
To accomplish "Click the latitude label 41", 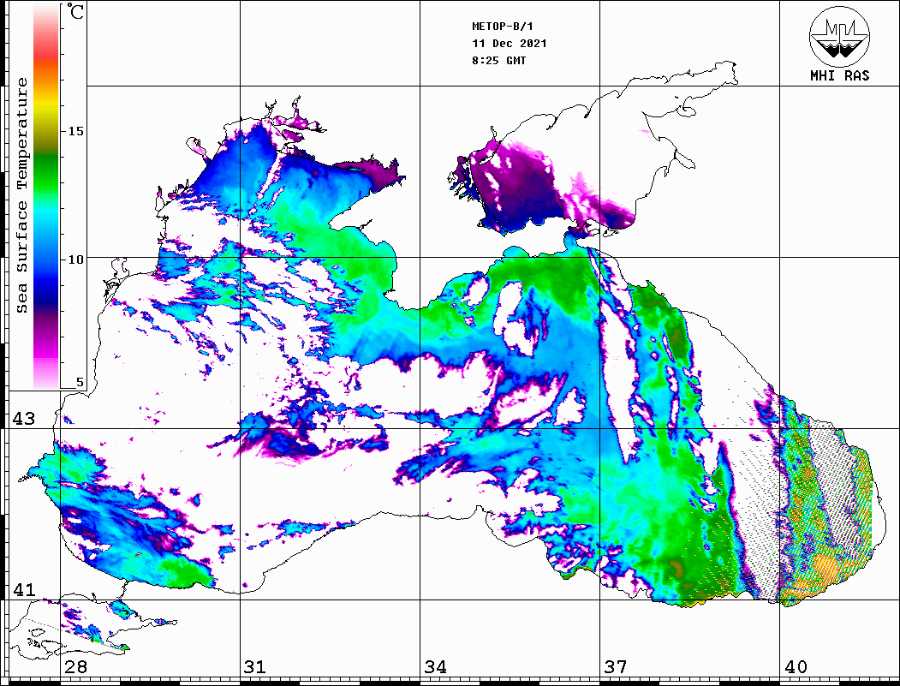I will [24, 589].
